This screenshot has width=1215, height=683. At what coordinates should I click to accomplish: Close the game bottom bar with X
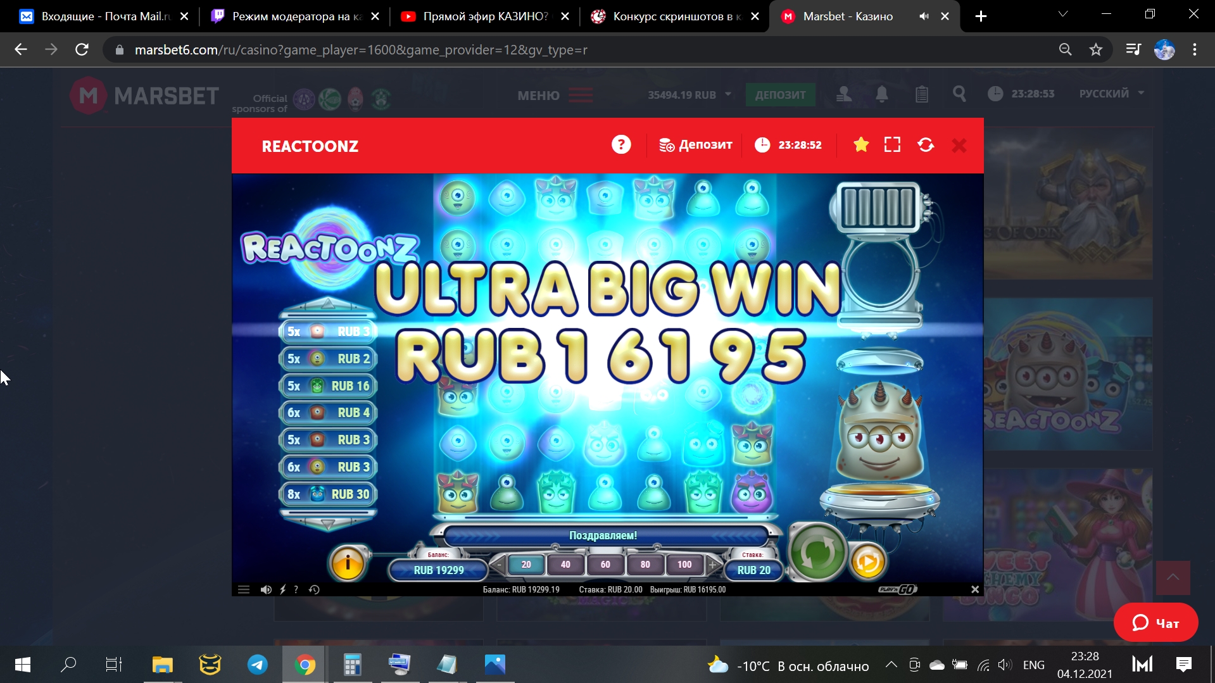[975, 589]
